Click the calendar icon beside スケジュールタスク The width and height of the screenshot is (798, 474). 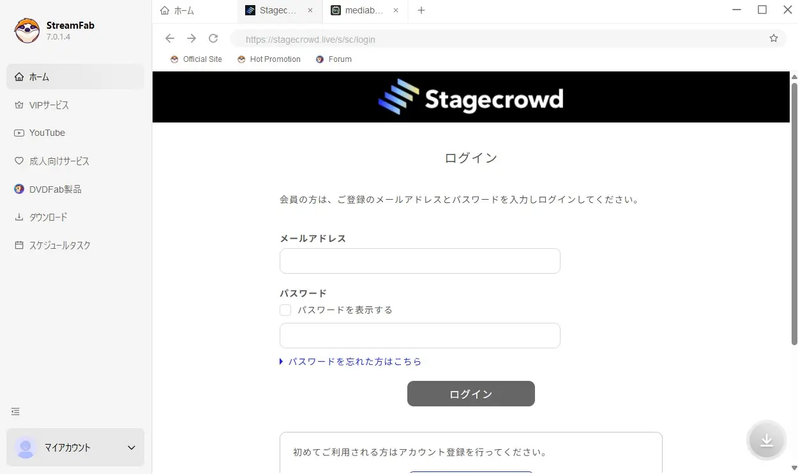19,245
